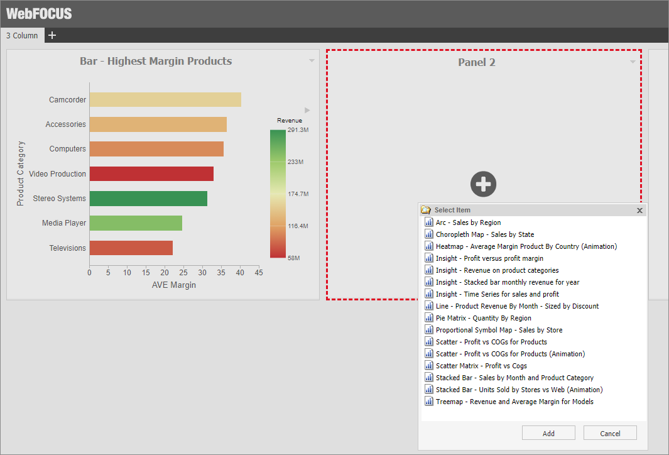Screen dimensions: 669x455
Task: Click the chart icon beside Arc - Sales by Region
Action: pos(429,222)
